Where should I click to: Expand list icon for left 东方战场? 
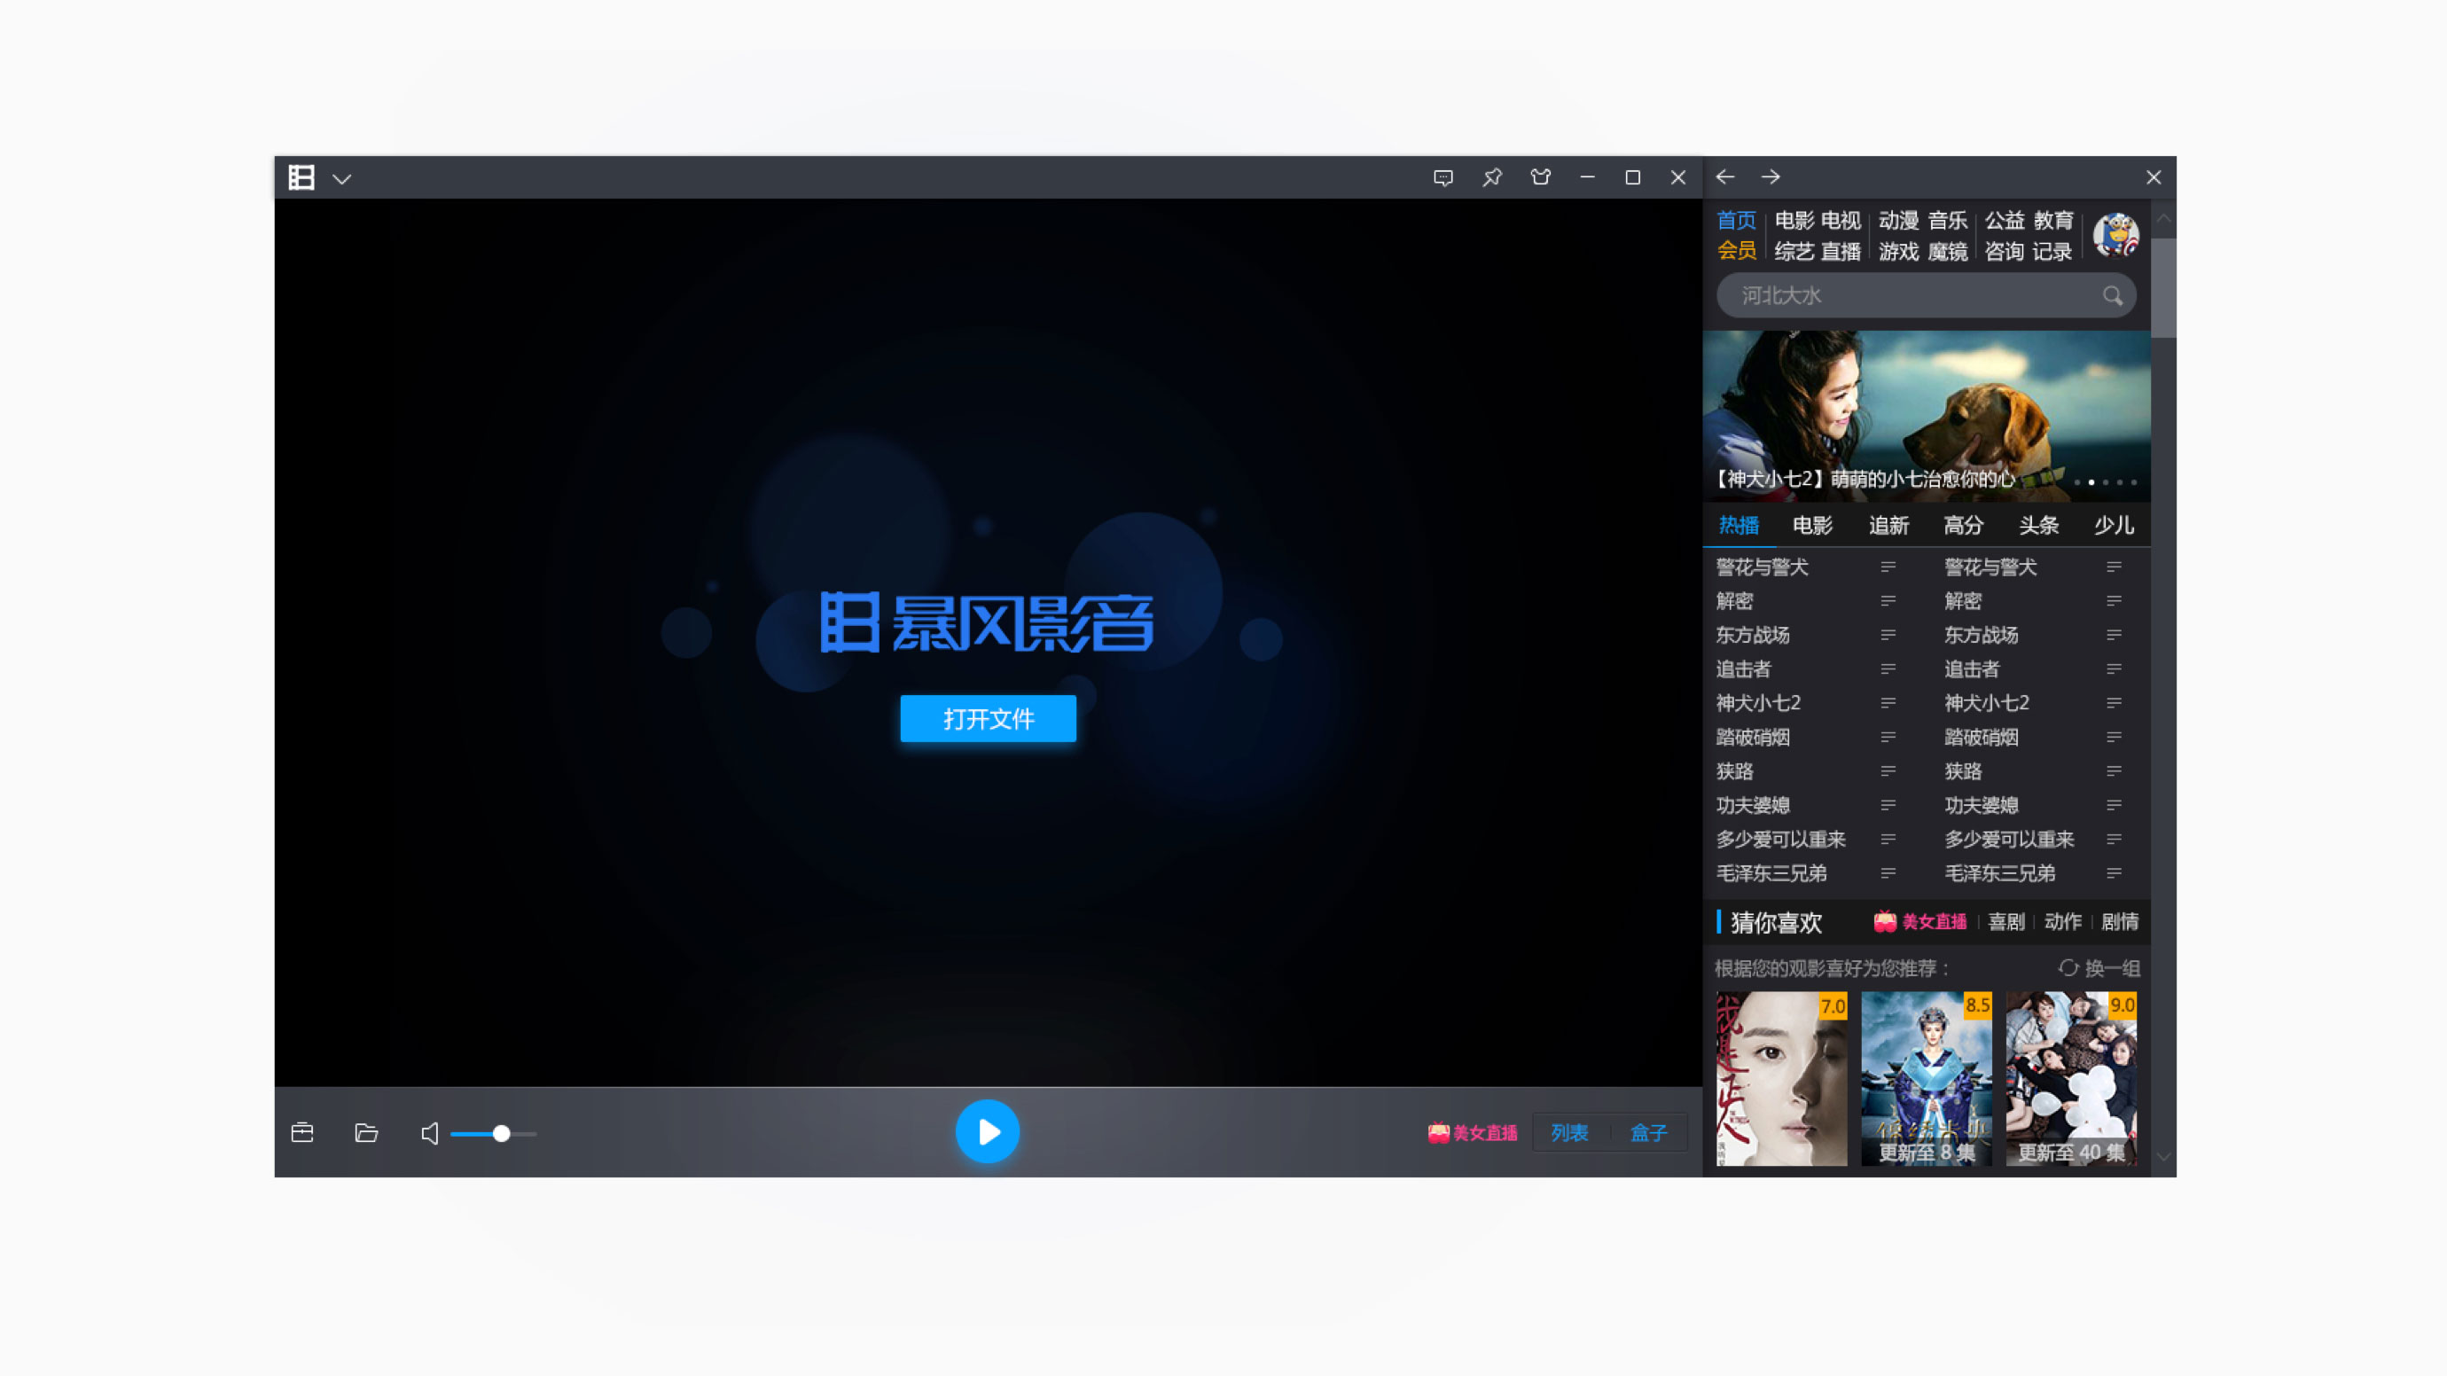point(1888,636)
